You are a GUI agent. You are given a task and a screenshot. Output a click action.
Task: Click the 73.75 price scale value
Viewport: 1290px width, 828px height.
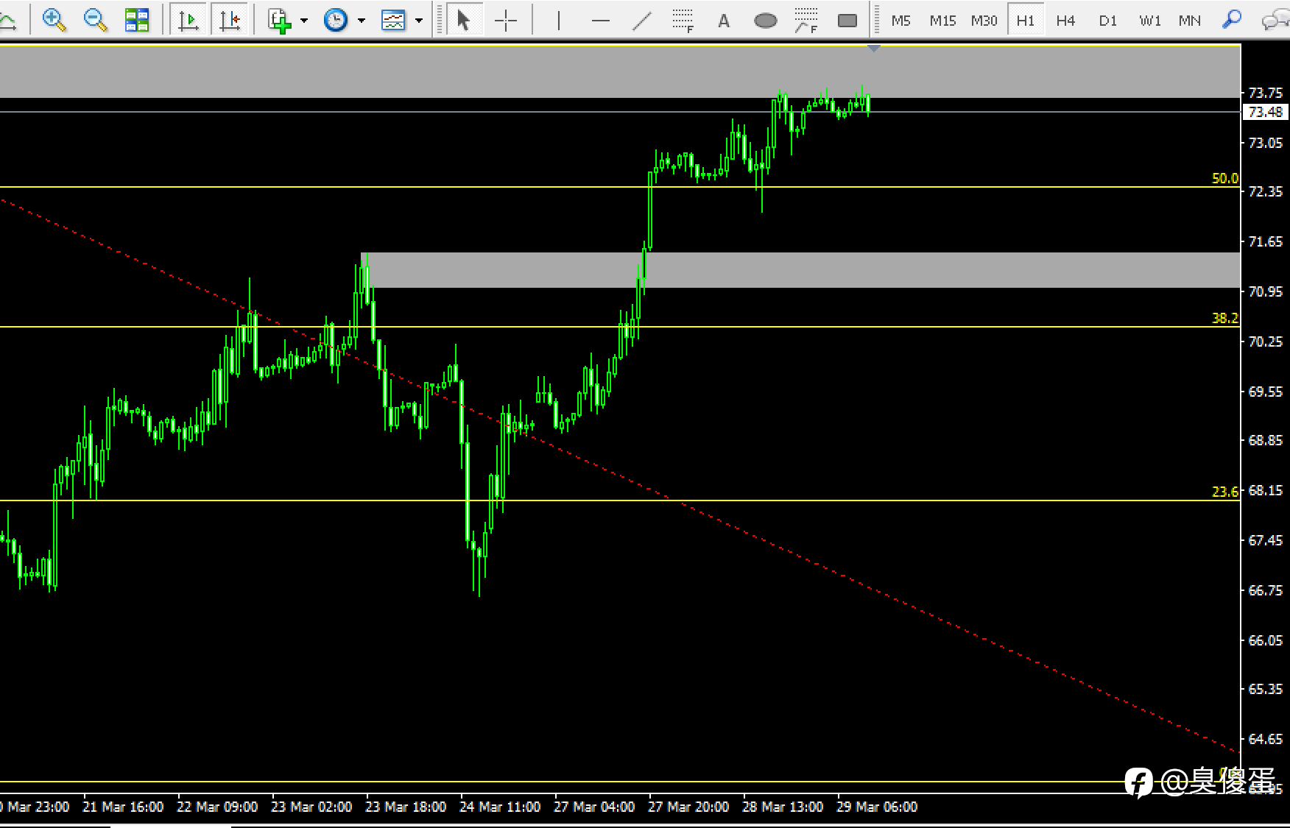click(x=1265, y=93)
